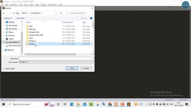Select Documents in the navigation pane
The height and width of the screenshot is (107, 191).
click(13, 26)
